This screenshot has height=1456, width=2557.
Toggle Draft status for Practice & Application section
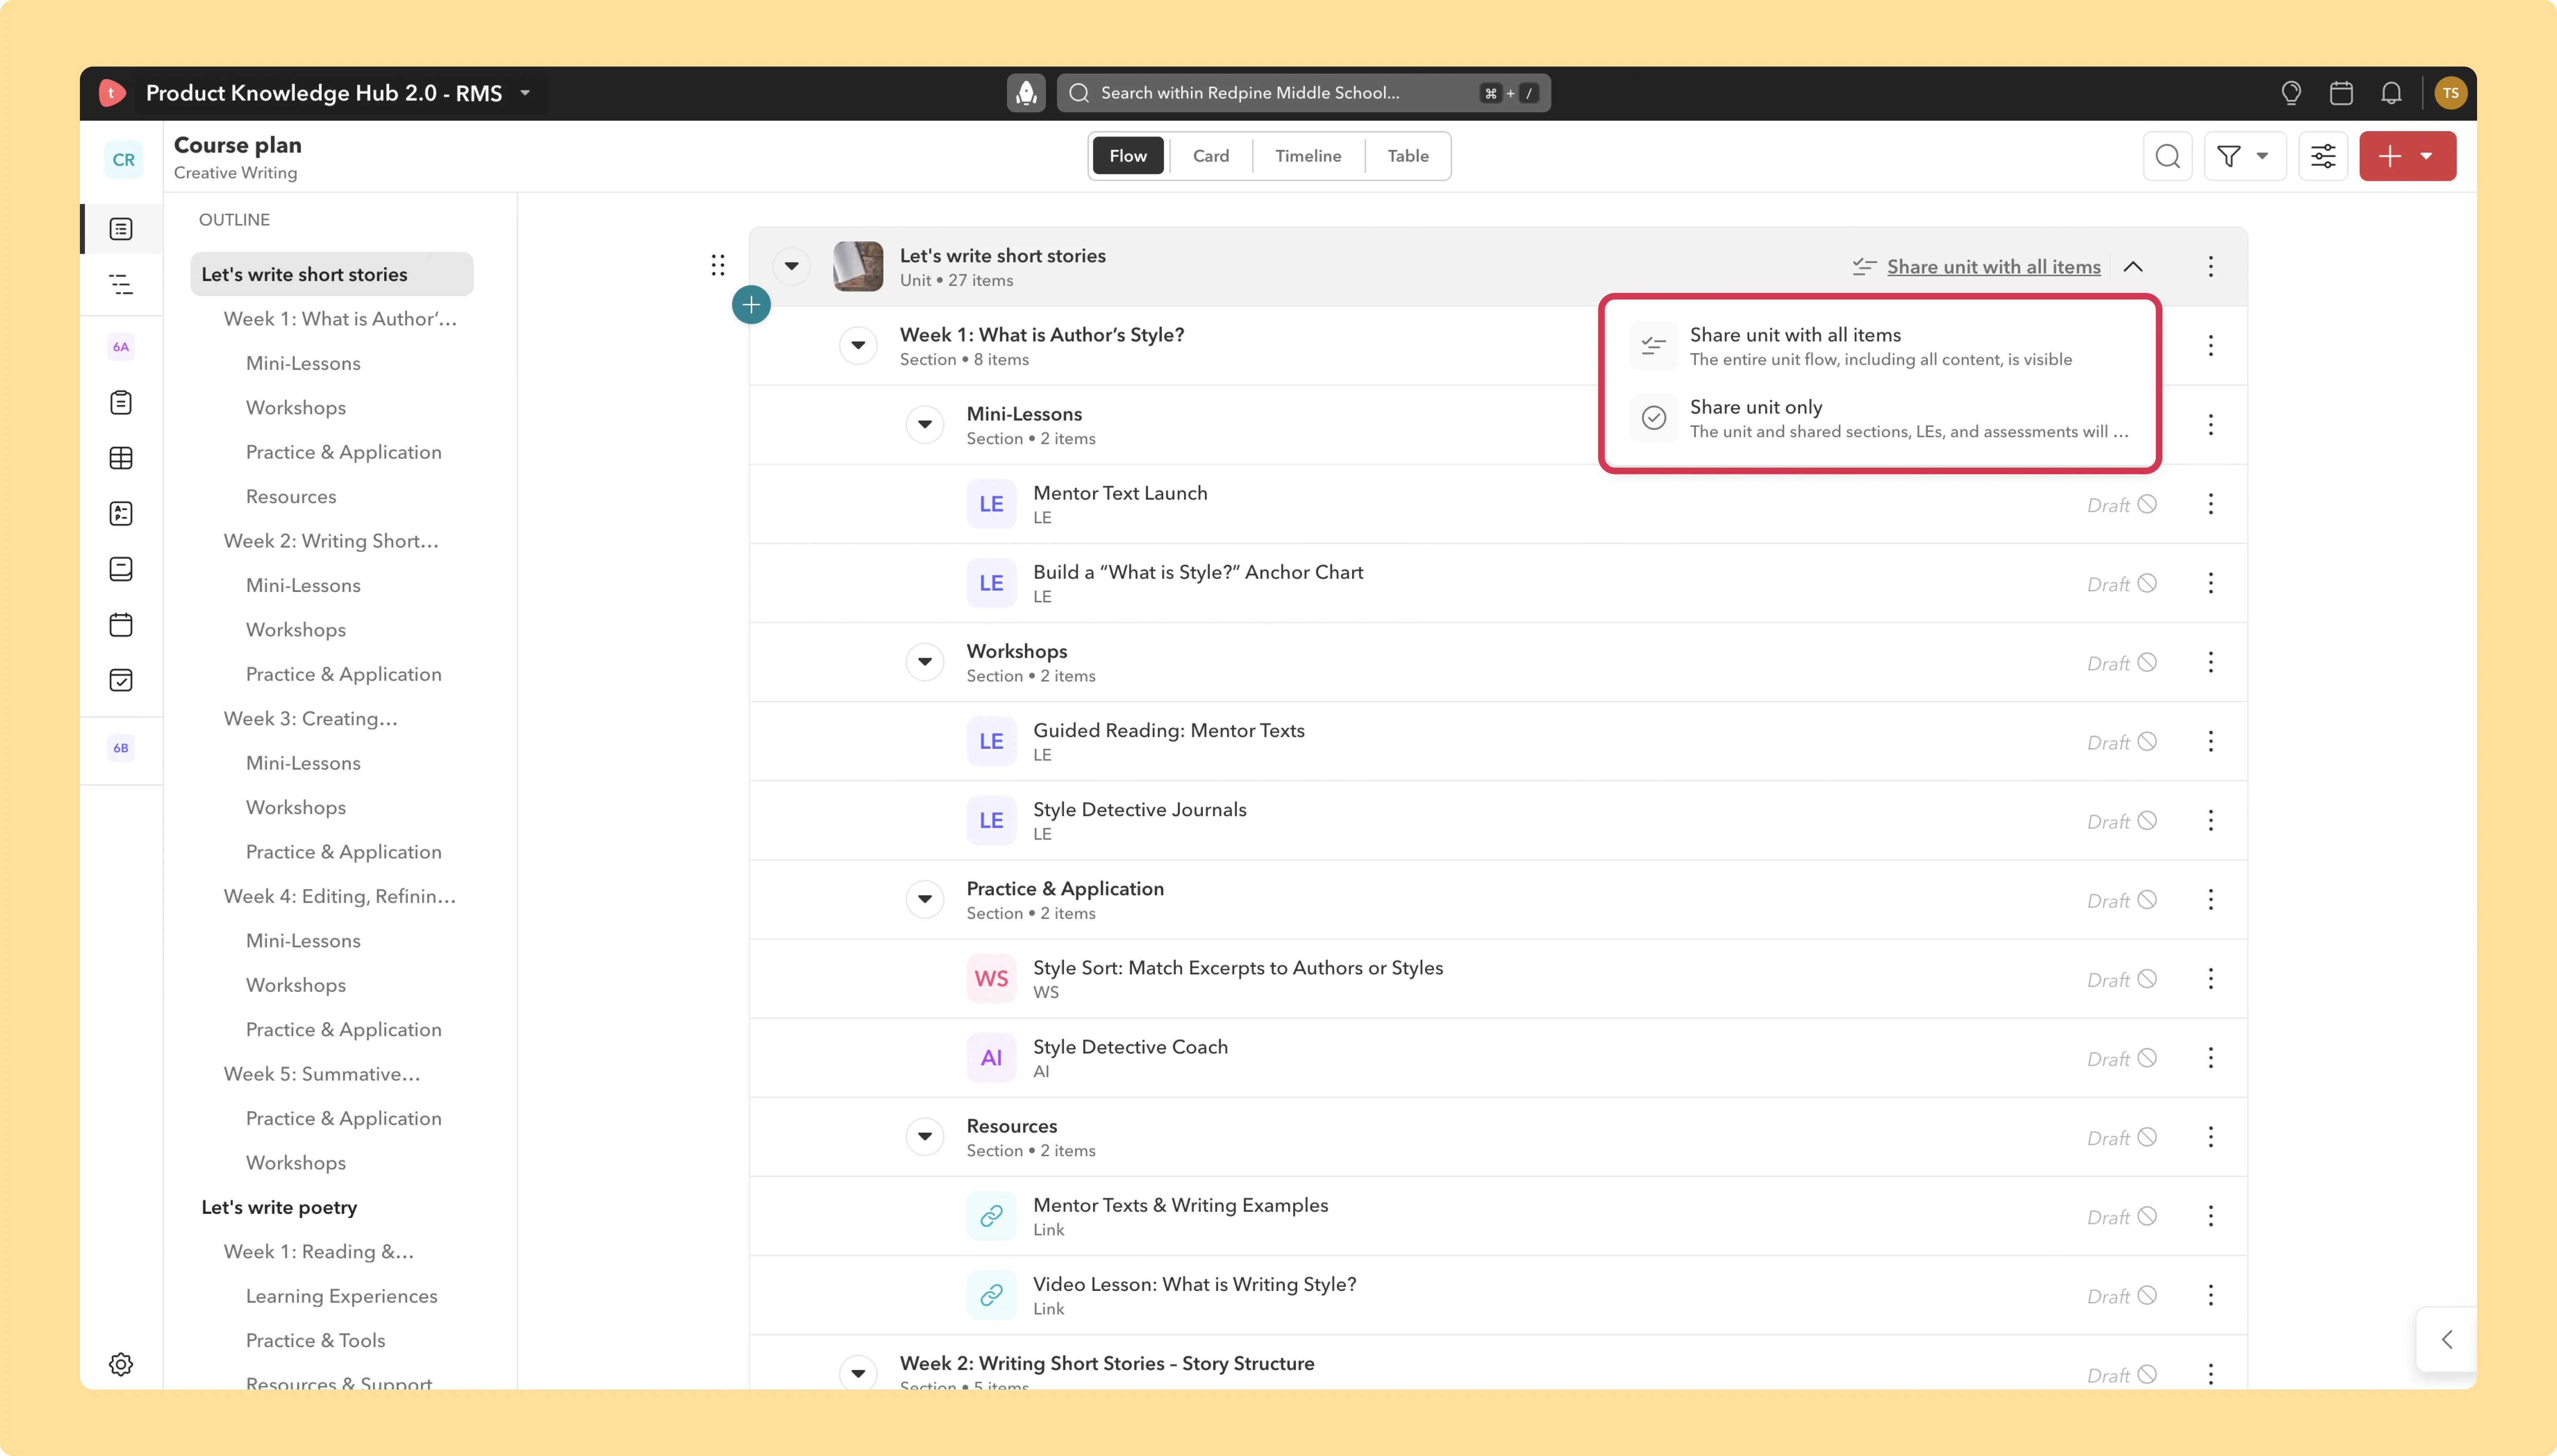click(x=2121, y=900)
